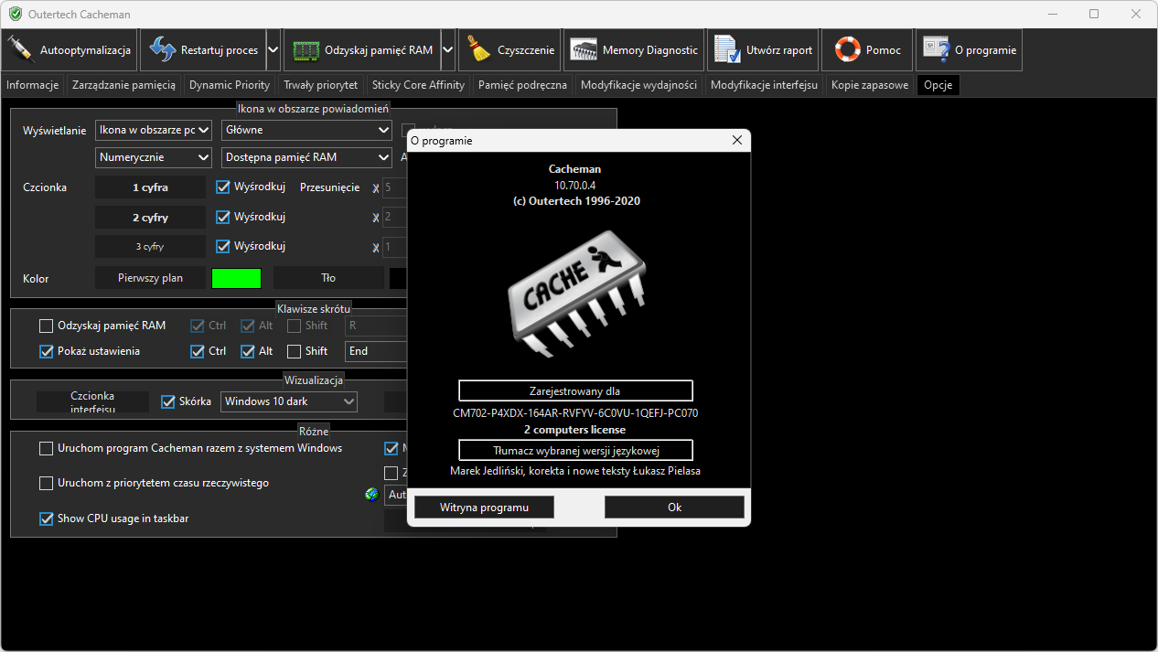The height and width of the screenshot is (652, 1158).
Task: Select the Sticky Core Affinity tab
Action: click(x=419, y=85)
